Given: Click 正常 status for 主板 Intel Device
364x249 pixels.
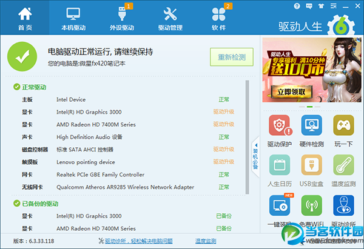Looking at the screenshot, I should pos(224,99).
